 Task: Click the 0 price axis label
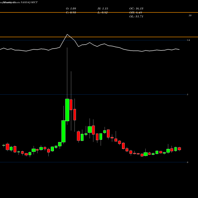point(188,162)
